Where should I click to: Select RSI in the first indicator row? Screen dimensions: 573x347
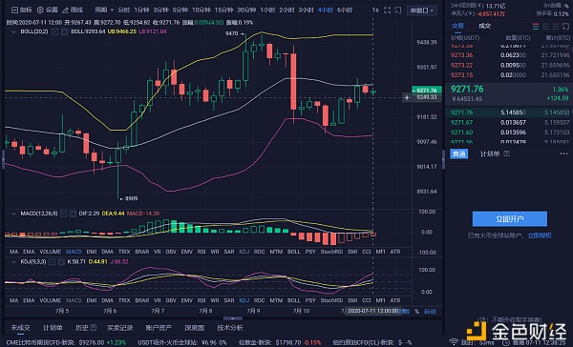click(201, 252)
